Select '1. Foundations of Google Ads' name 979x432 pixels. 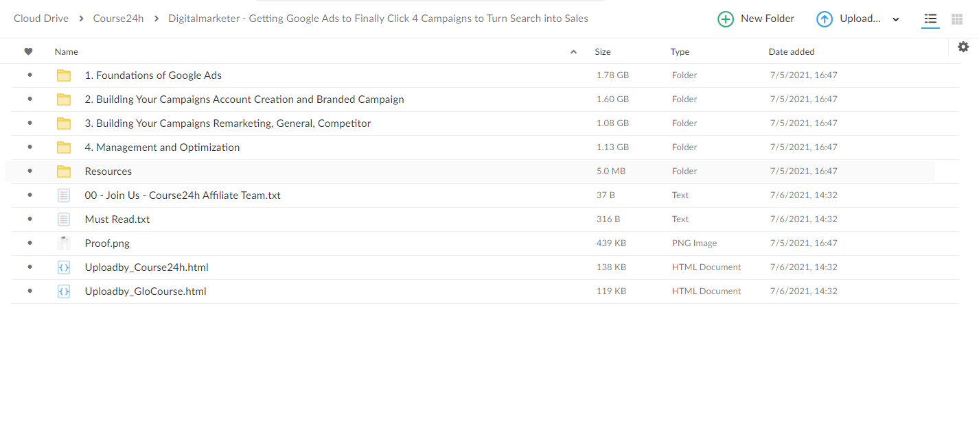(x=153, y=75)
